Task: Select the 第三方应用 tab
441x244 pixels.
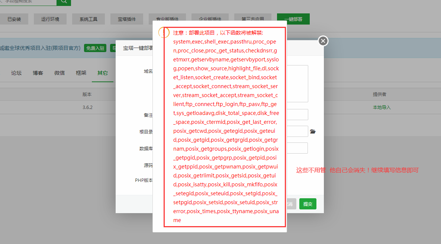Action: [252, 20]
